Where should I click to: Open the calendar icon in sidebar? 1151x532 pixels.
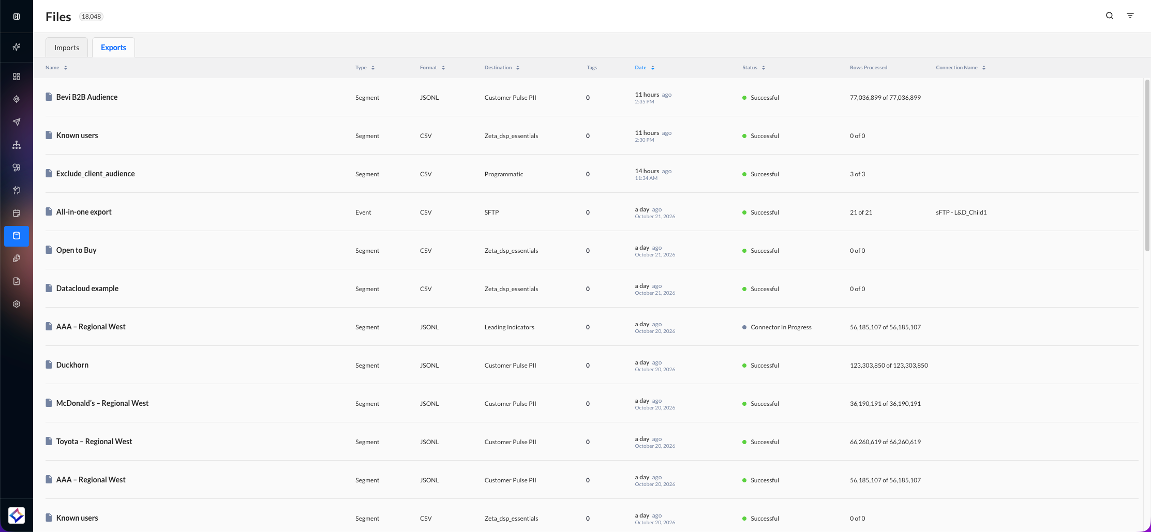pyautogui.click(x=17, y=213)
